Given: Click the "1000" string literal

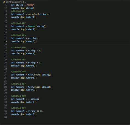Looking at the screenshot, I should (30, 5).
